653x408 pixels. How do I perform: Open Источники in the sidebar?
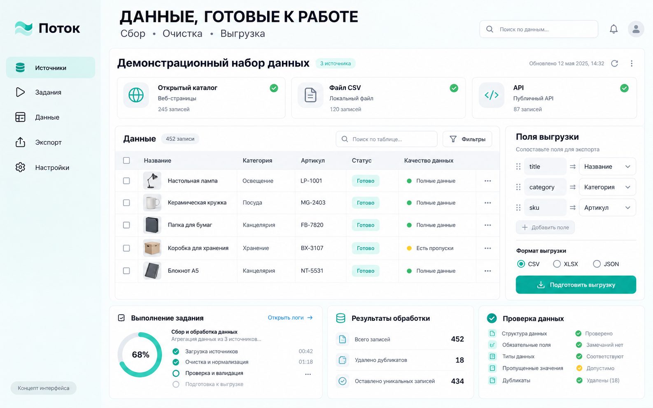51,67
